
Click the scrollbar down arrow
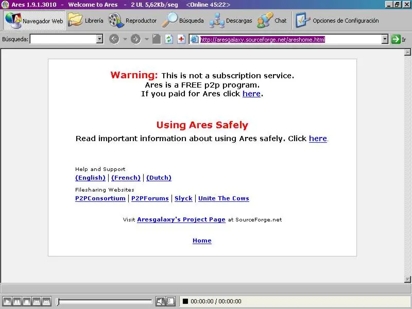point(407,279)
